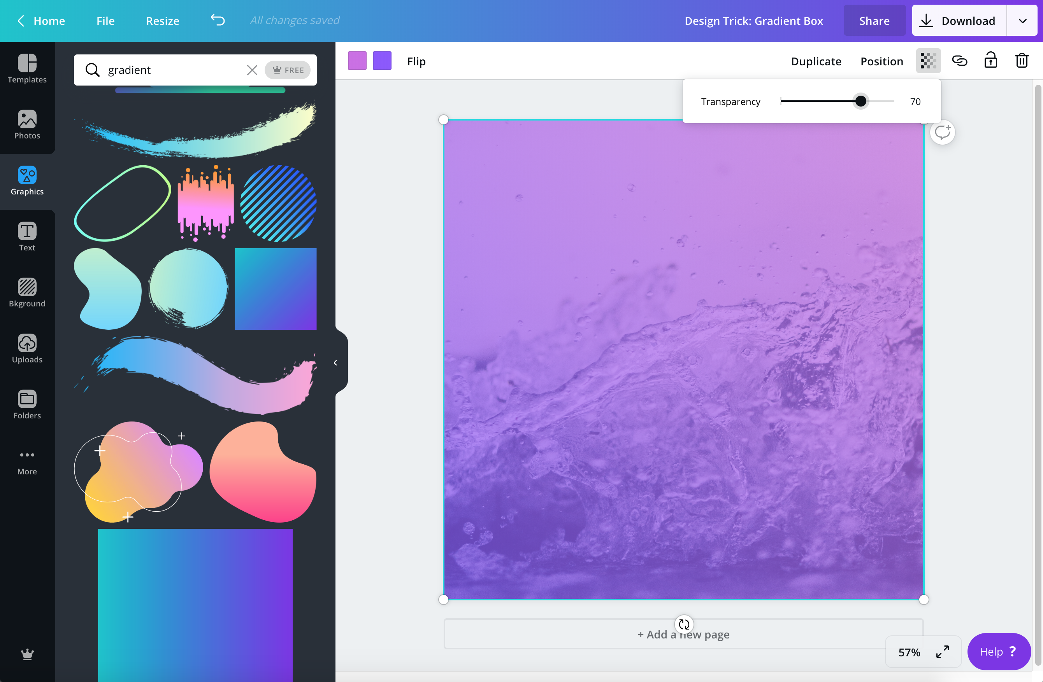Click the Background tool in sidebar

[x=27, y=292]
